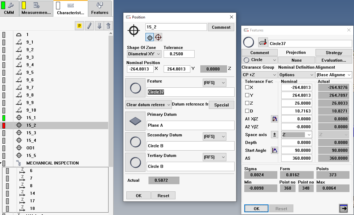Click the arrow icon at Features dialog bottom-right
This screenshot has height=215, width=354.
(x=343, y=208)
